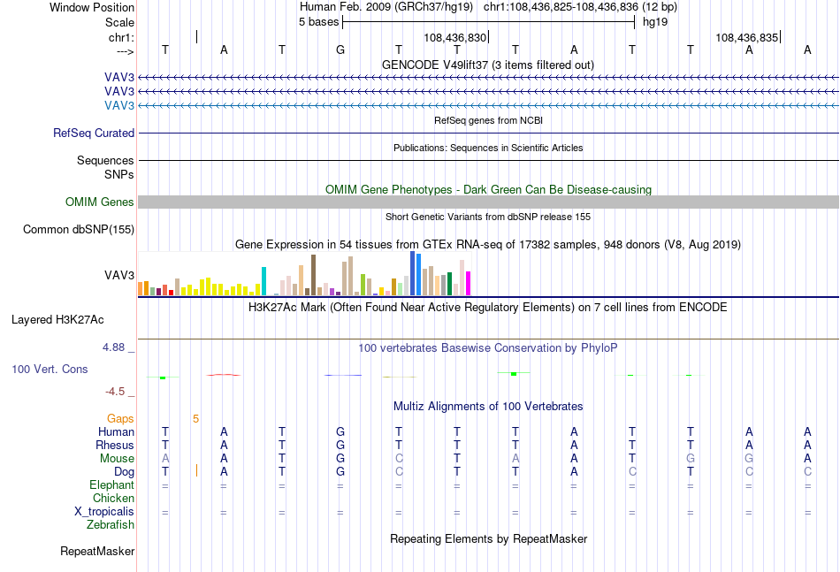Click the Sequences track label

105,160
